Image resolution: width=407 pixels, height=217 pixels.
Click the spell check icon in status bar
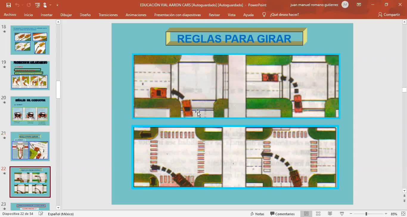click(41, 214)
